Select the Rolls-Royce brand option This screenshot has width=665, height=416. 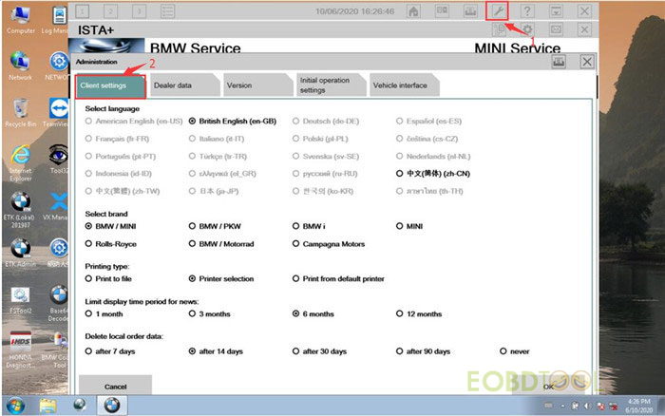click(x=89, y=243)
